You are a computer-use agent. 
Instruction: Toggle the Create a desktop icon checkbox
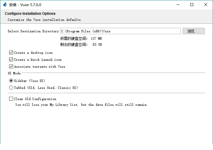[x=11, y=53]
